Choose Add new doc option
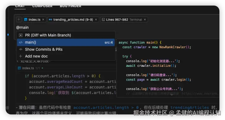Viewport: 225px width, 120px height. pyautogui.click(x=66, y=56)
